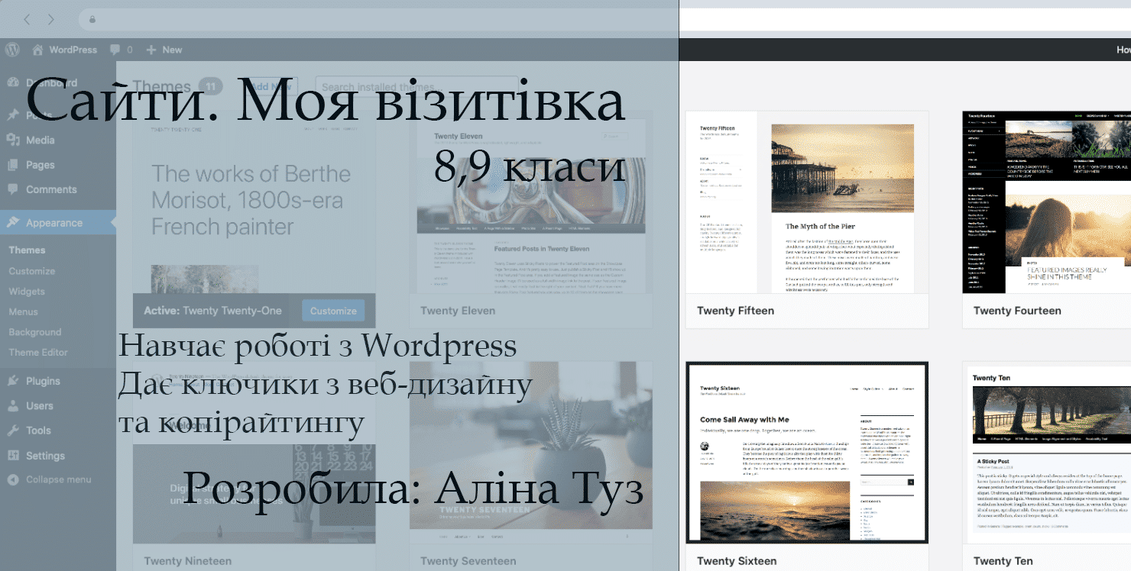Select the Appearance menu item

click(x=58, y=223)
